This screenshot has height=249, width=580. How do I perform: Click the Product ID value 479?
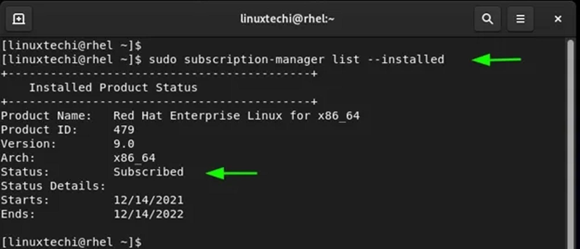click(124, 130)
